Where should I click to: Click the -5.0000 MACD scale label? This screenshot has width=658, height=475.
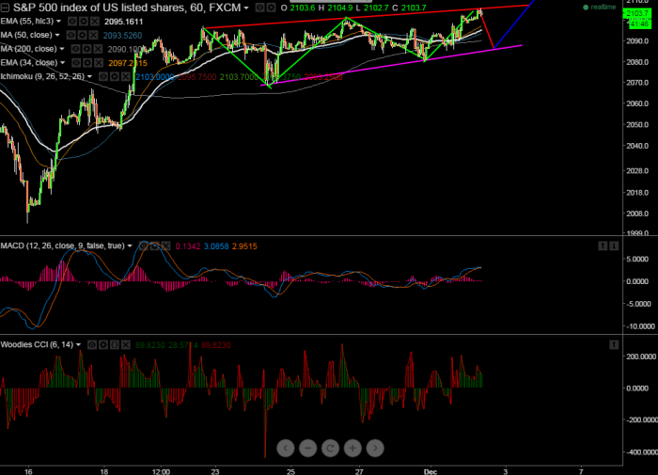(638, 304)
